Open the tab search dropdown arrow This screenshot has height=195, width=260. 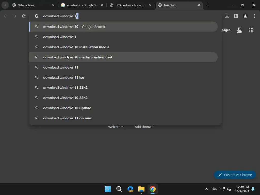[x=5, y=5]
